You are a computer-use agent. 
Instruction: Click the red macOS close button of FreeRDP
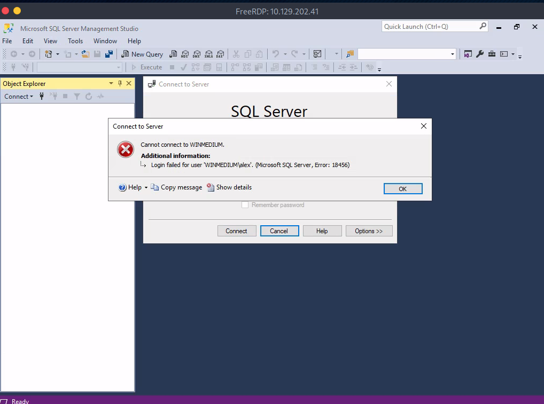click(x=5, y=11)
